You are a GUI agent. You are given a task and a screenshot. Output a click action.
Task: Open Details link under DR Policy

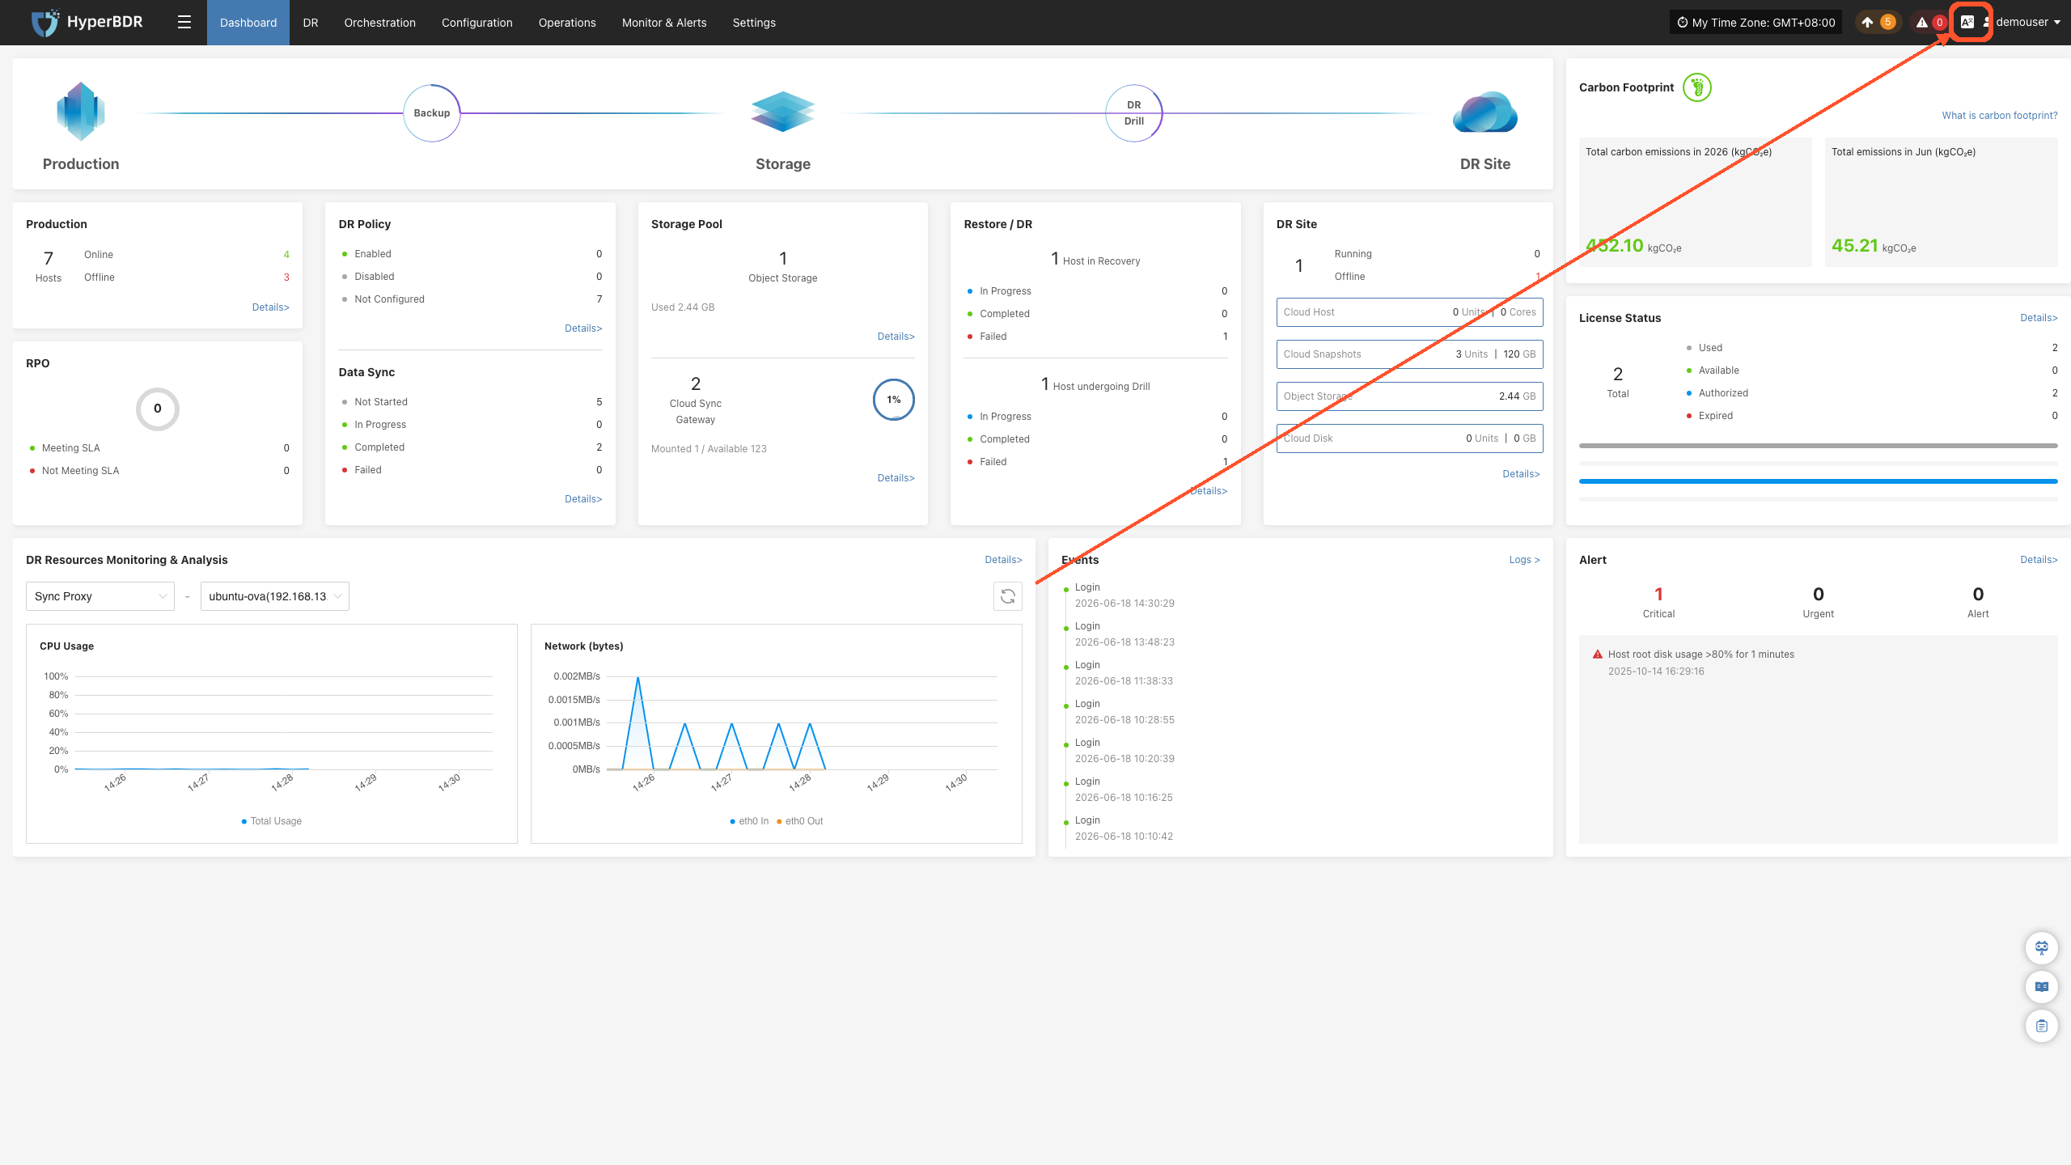[x=583, y=328]
